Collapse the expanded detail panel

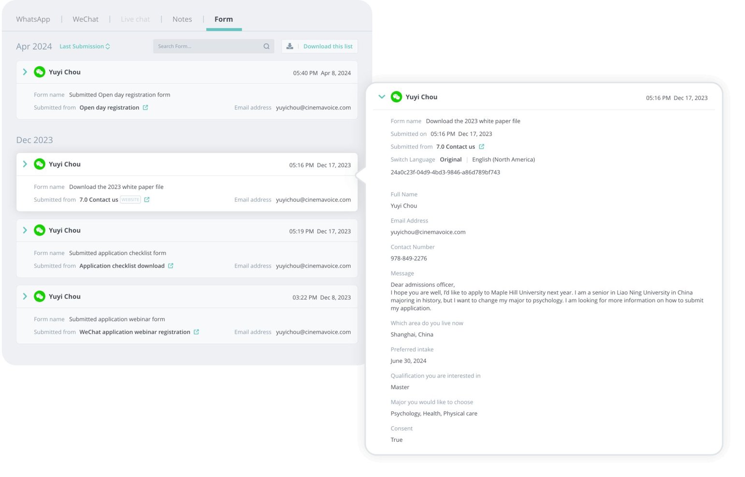382,97
